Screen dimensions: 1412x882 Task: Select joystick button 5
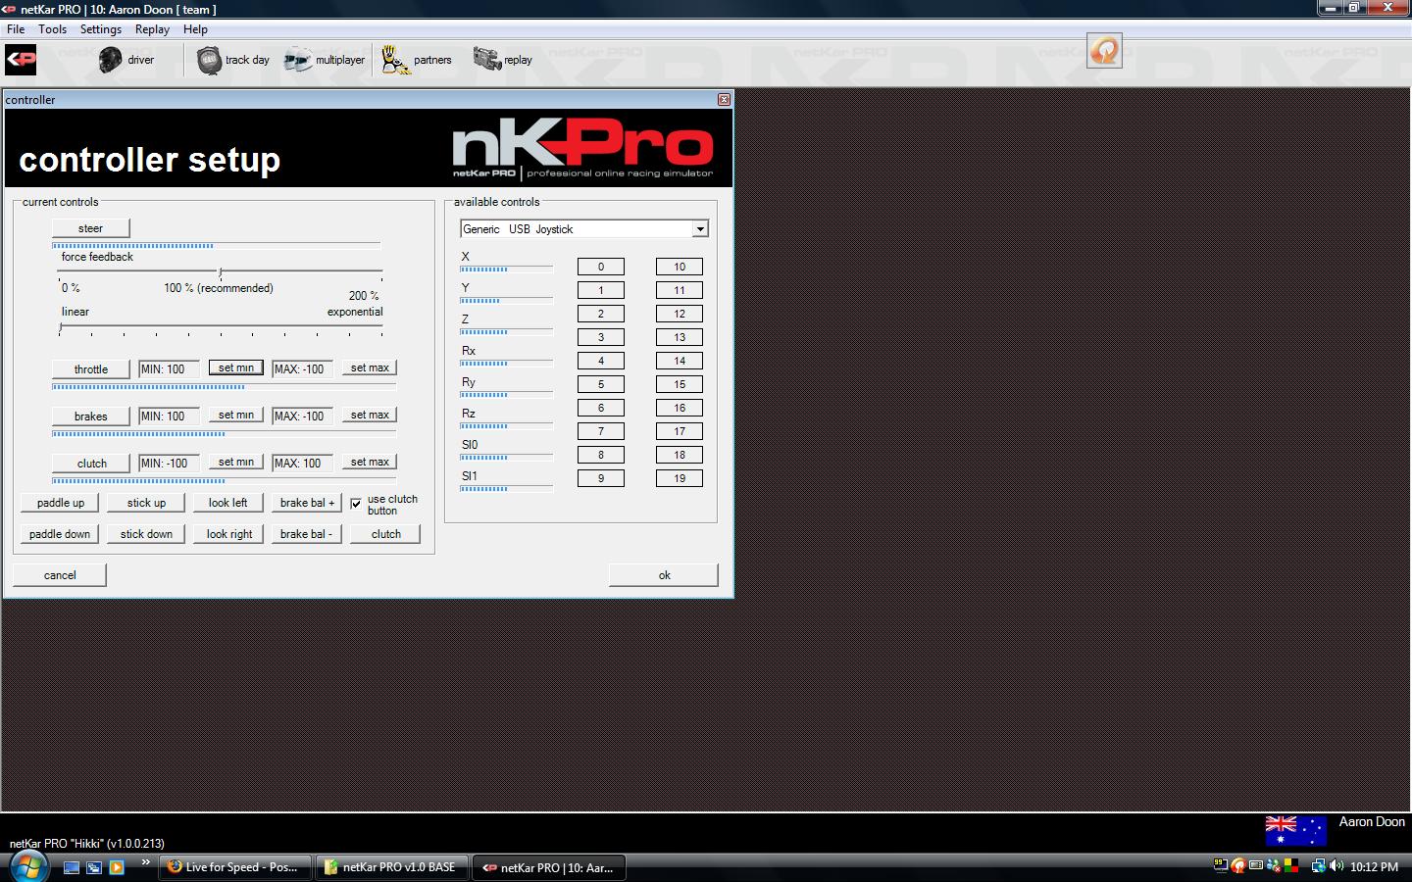pos(601,384)
